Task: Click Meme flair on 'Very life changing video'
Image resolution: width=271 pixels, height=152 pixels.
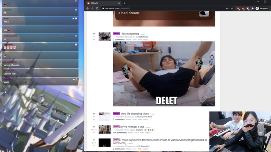Action: pyautogui.click(x=116, y=114)
